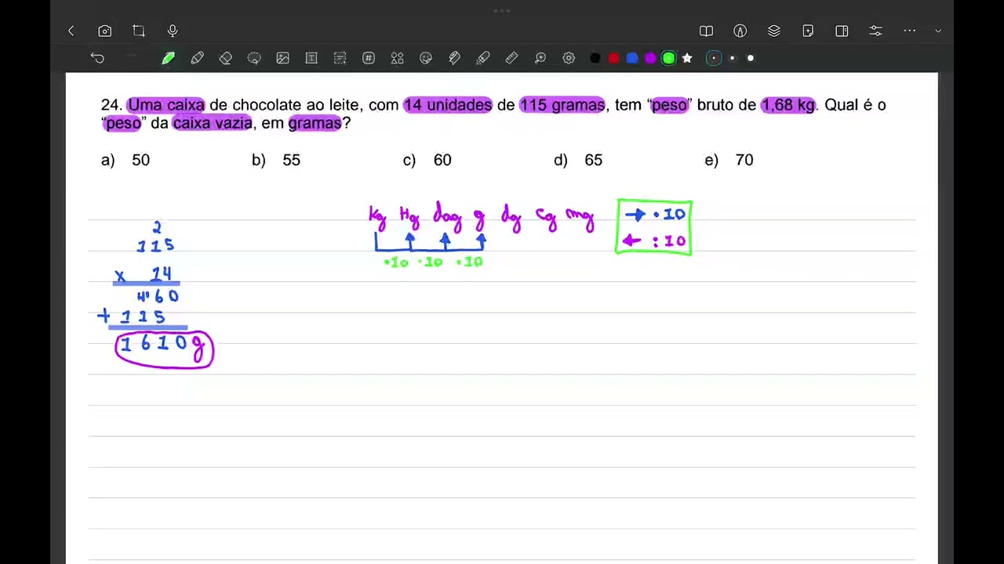Click answer option b) 55
This screenshot has width=1004, height=564.
[276, 160]
